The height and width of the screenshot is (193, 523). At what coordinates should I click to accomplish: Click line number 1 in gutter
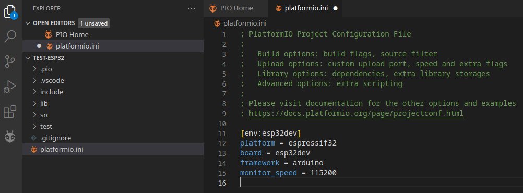point(224,34)
